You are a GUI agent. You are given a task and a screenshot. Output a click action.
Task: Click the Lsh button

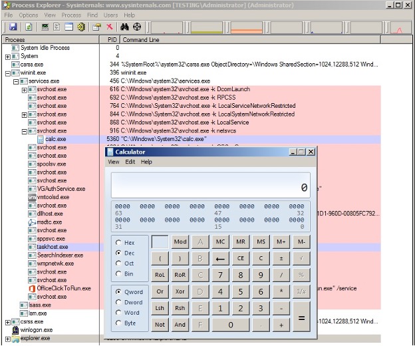[x=160, y=308]
